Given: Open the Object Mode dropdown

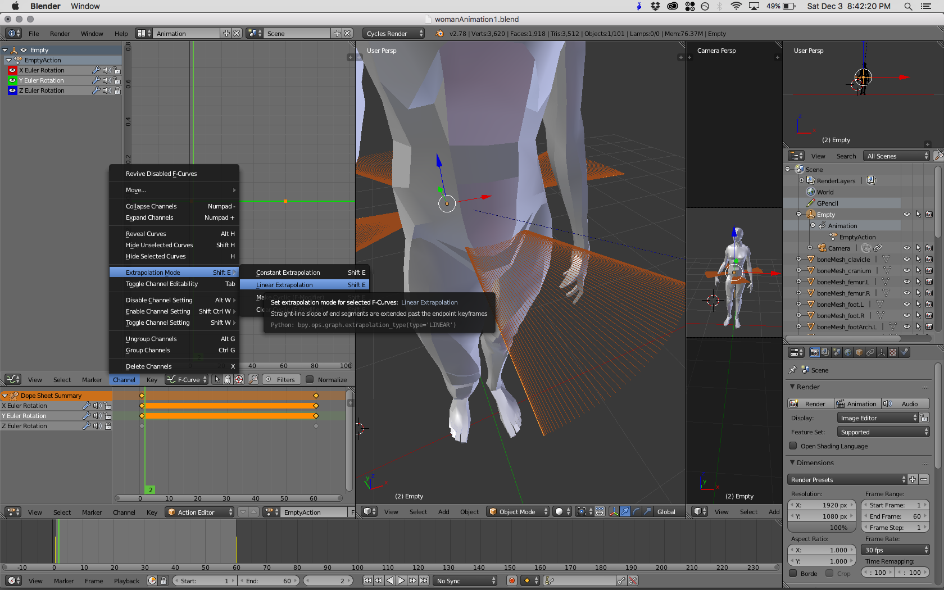Looking at the screenshot, I should (518, 512).
